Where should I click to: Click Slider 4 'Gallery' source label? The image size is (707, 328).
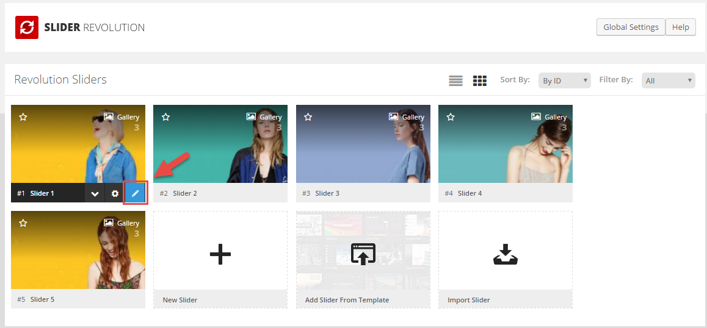556,117
